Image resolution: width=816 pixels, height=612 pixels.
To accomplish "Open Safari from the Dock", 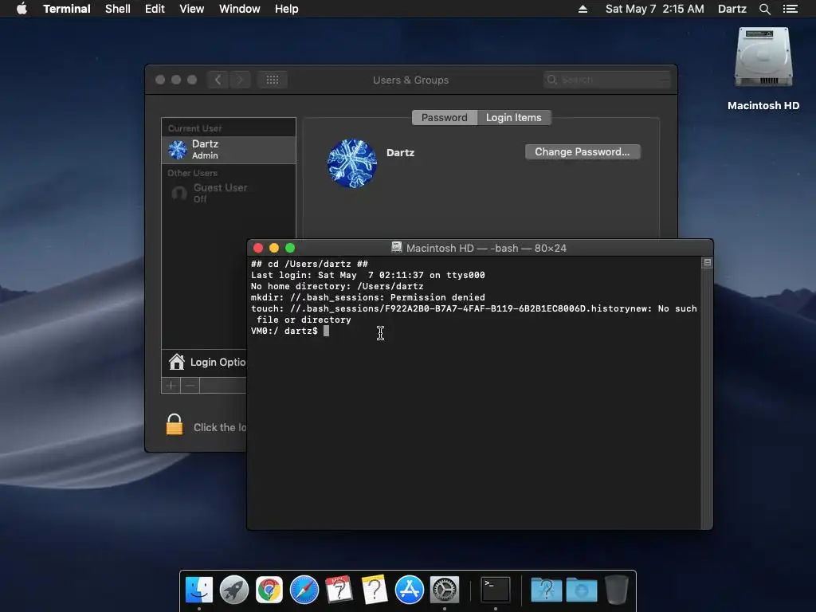I will [304, 590].
